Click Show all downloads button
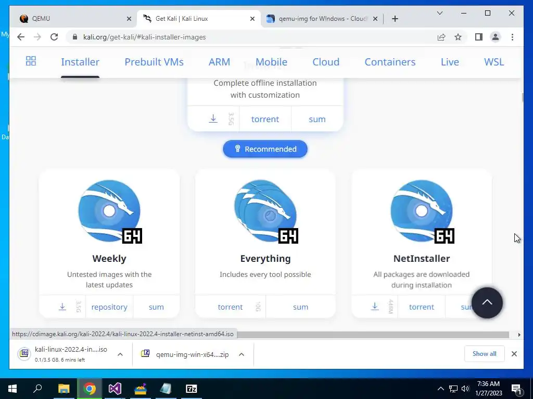Image resolution: width=533 pixels, height=399 pixels. coord(485,353)
